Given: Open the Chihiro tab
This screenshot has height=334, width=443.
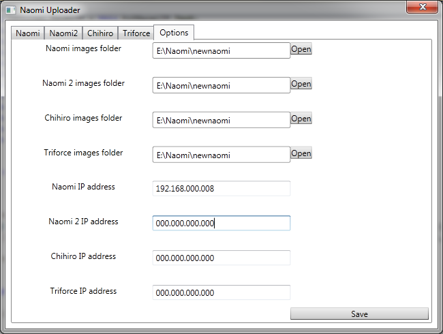Looking at the screenshot, I should coord(100,33).
